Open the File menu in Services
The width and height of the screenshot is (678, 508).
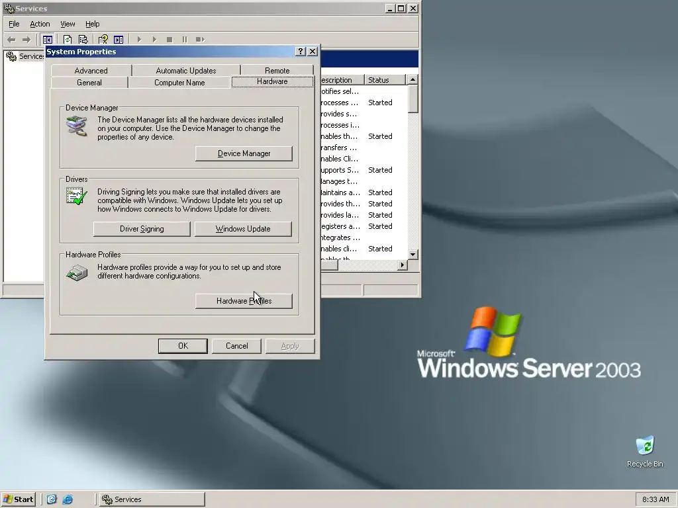tap(14, 24)
